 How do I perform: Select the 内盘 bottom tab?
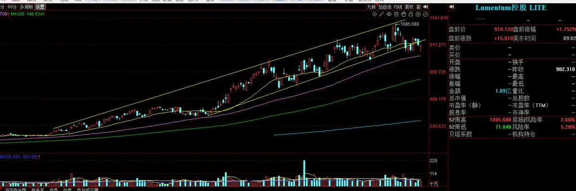click(x=54, y=190)
